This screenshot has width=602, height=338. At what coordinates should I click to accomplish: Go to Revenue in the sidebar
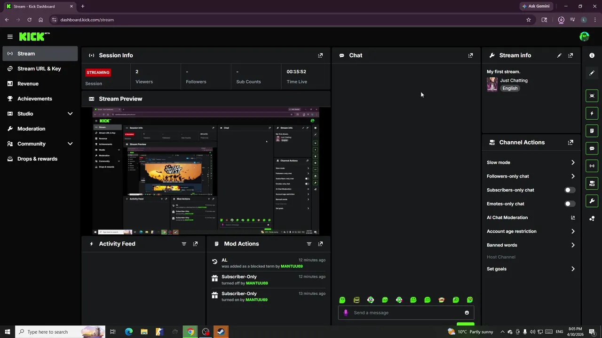click(x=40, y=84)
